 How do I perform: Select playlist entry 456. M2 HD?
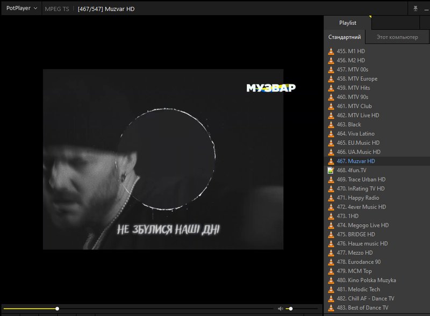(x=377, y=60)
